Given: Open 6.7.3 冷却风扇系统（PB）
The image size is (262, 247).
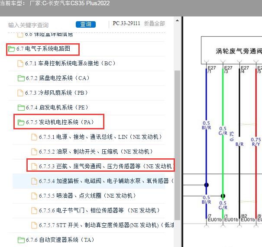Looking at the screenshot, I should (x=56, y=93).
